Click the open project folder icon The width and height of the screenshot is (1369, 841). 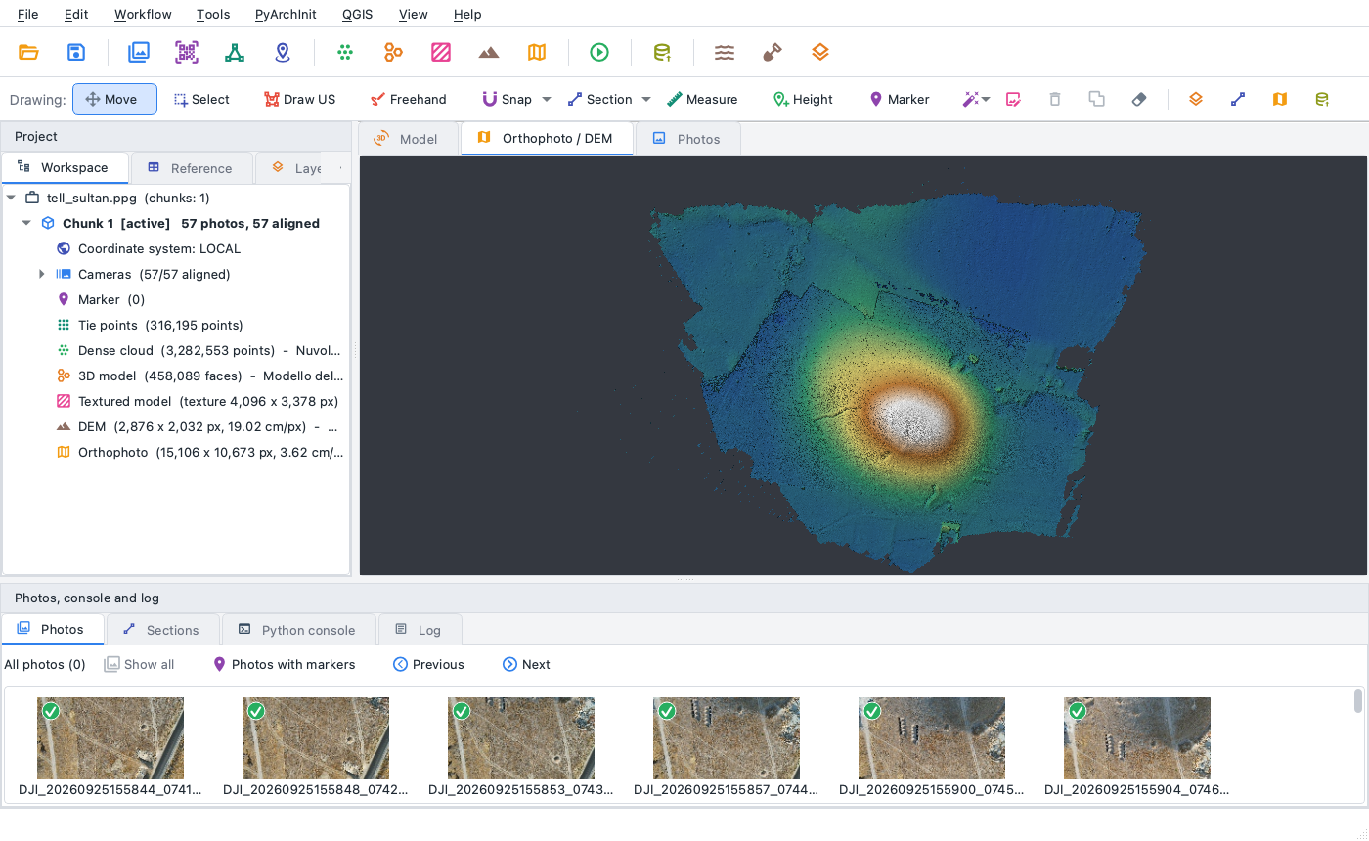pos(28,52)
